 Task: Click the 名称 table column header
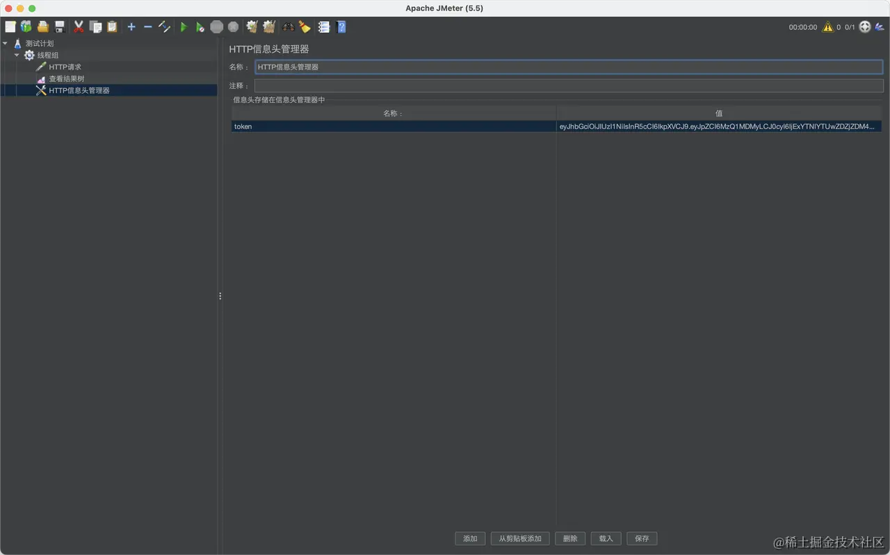click(x=394, y=113)
